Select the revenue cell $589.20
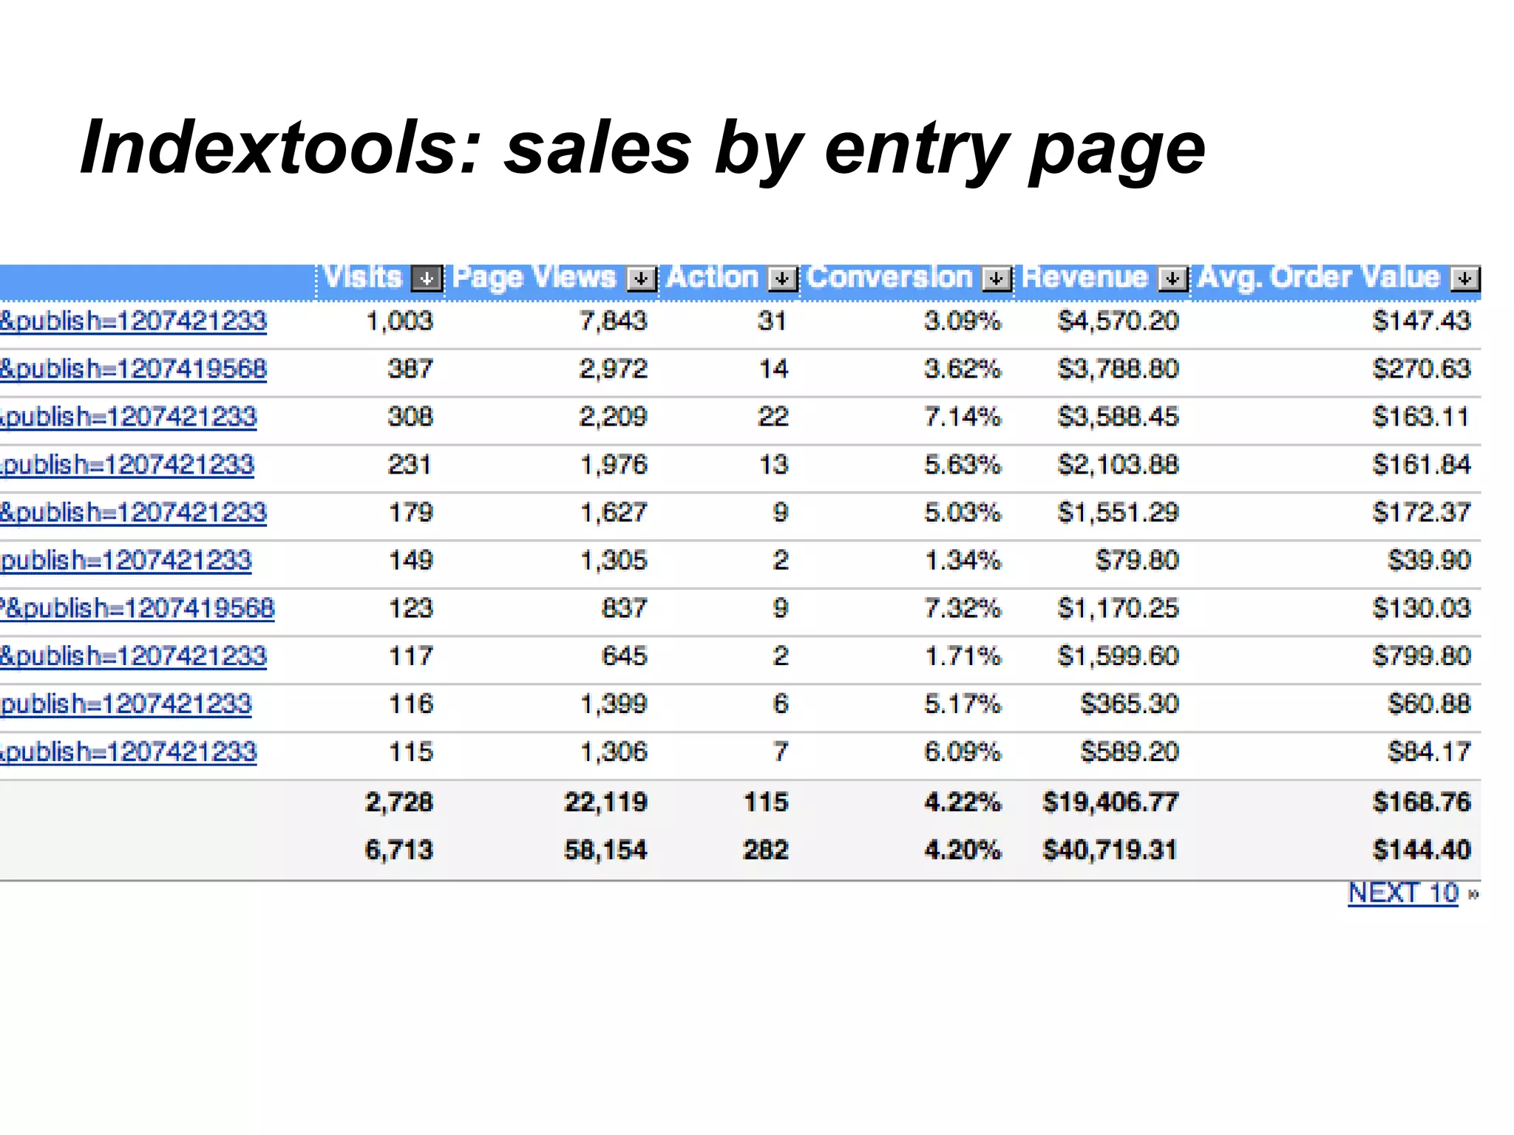1514x1135 pixels. (x=1130, y=752)
